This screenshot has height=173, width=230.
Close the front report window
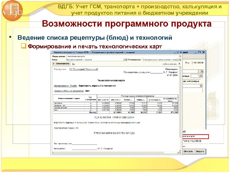(181, 53)
